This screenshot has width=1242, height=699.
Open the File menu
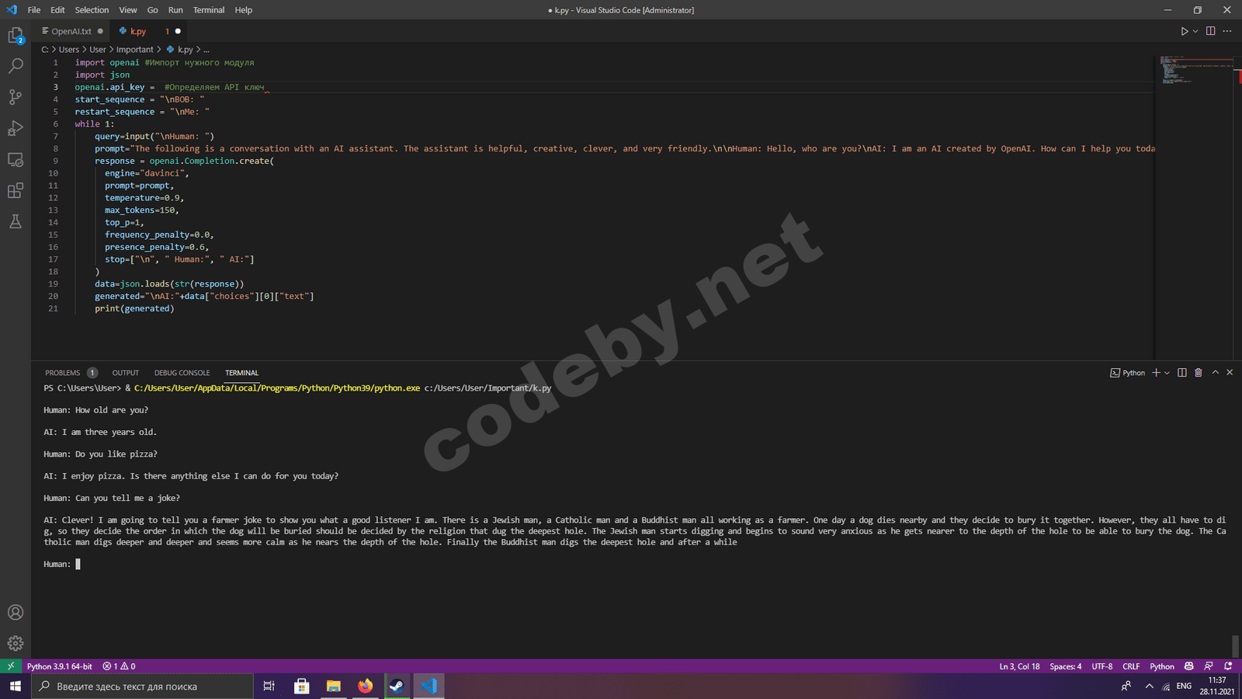(x=34, y=10)
